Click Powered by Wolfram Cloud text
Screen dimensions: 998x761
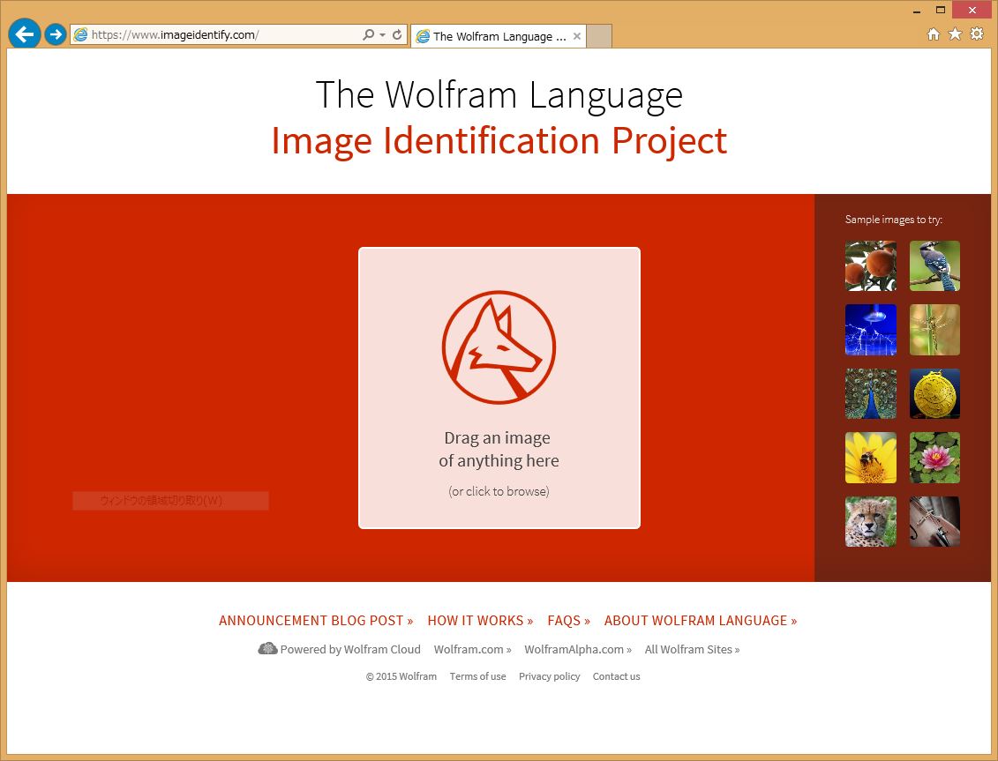[350, 650]
